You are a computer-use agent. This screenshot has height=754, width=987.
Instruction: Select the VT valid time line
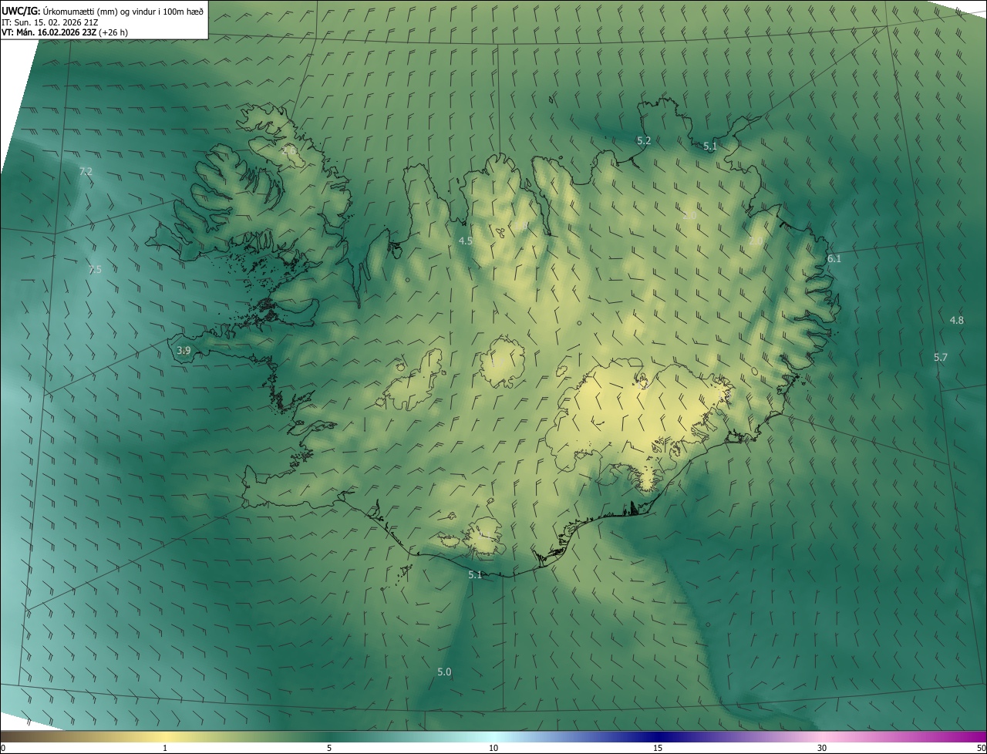pyautogui.click(x=65, y=32)
